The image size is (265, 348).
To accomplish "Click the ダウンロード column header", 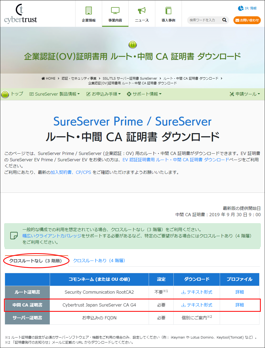I will point(197,279).
